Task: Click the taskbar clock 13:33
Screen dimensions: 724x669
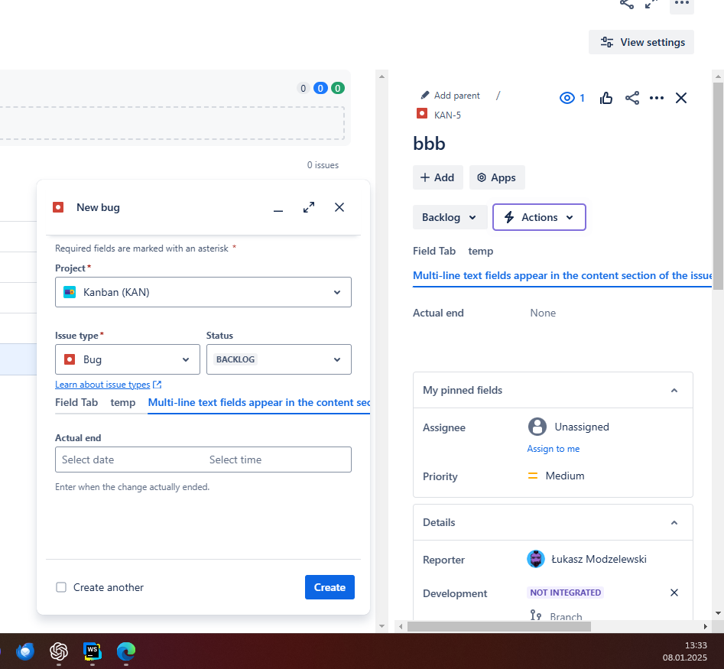Action: 696,645
